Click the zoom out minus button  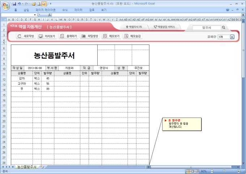coord(212,171)
